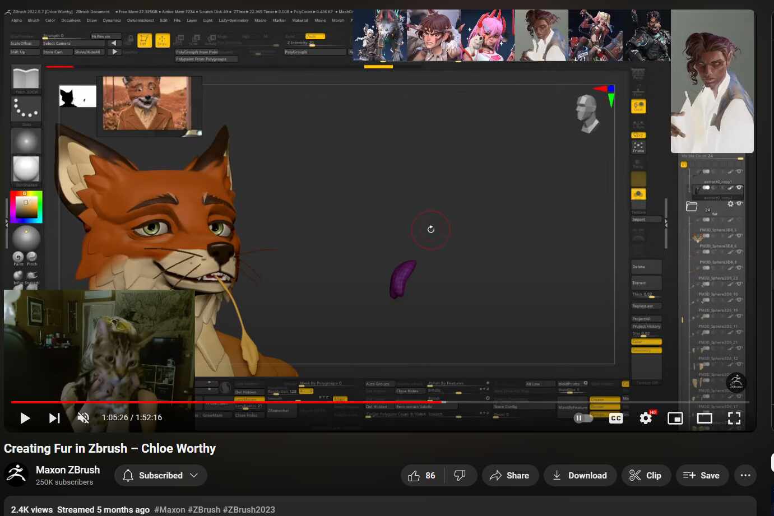Open video settings gear
774x516 pixels.
(x=646, y=418)
